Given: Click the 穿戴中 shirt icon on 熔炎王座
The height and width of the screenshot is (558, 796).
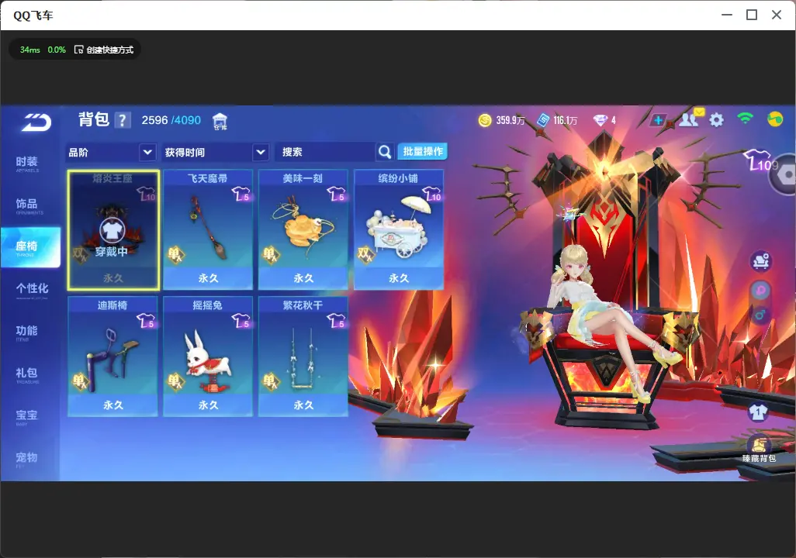Looking at the screenshot, I should tap(112, 230).
